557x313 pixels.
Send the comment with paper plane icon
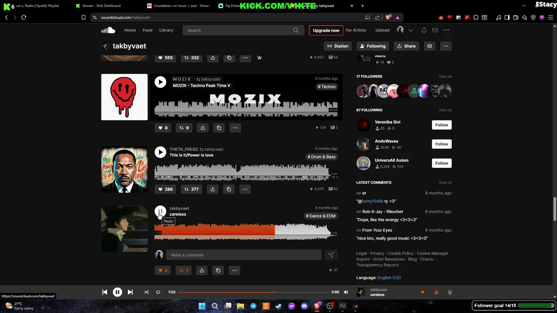(x=331, y=255)
